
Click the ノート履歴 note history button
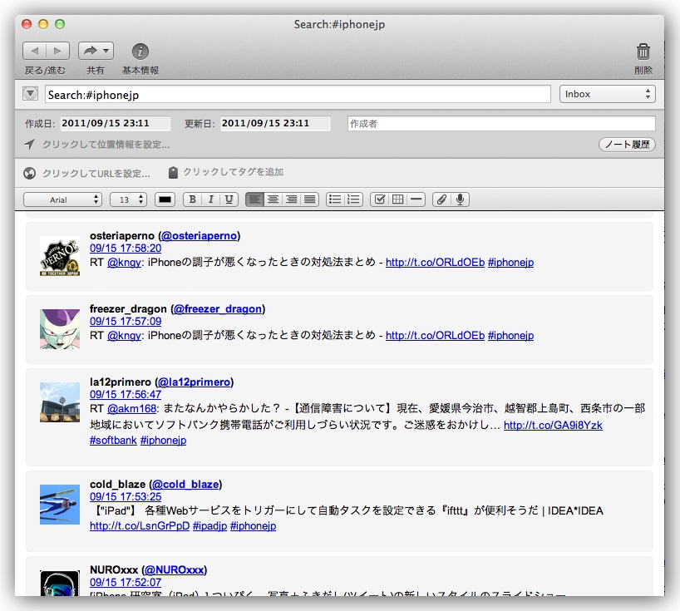pos(627,145)
